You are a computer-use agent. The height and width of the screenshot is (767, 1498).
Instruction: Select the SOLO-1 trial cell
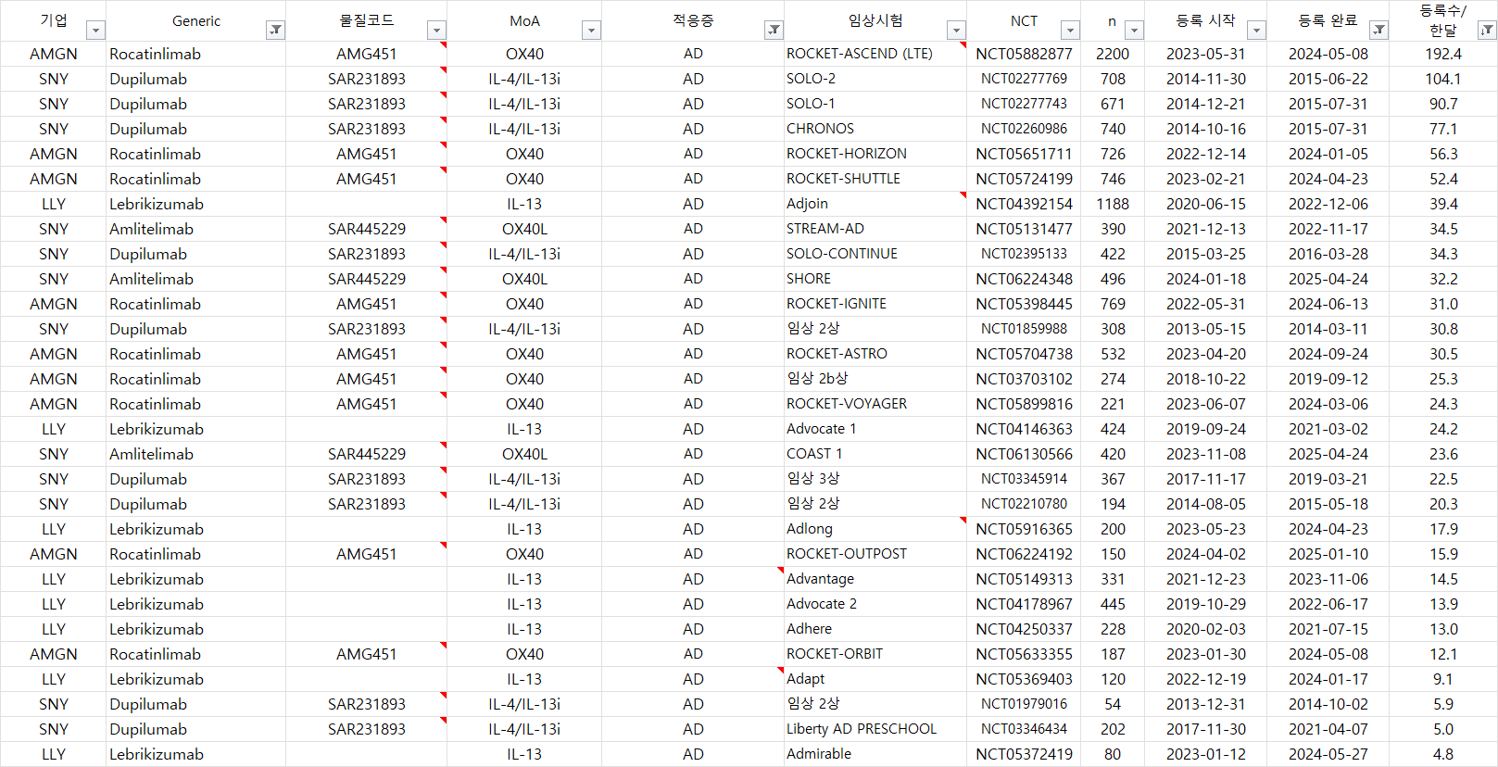coord(875,104)
